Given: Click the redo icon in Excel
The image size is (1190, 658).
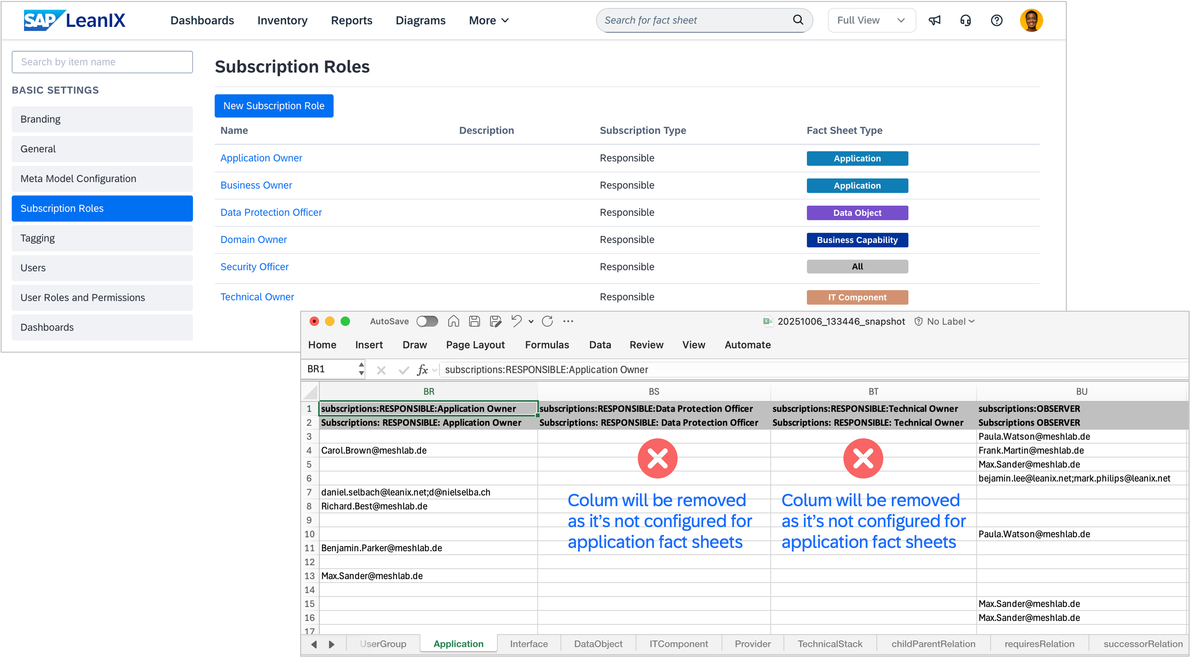Looking at the screenshot, I should (548, 321).
